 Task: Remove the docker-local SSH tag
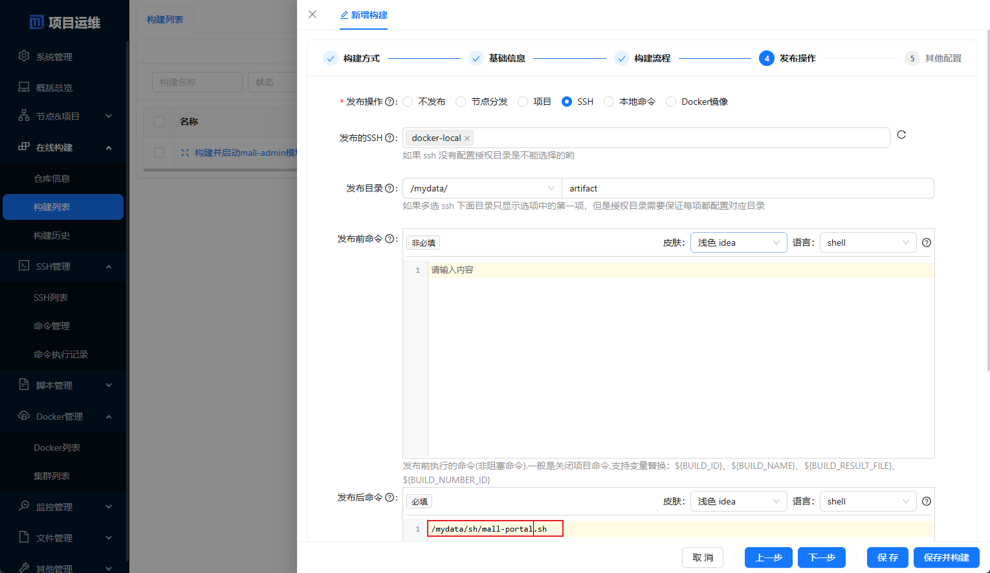467,138
